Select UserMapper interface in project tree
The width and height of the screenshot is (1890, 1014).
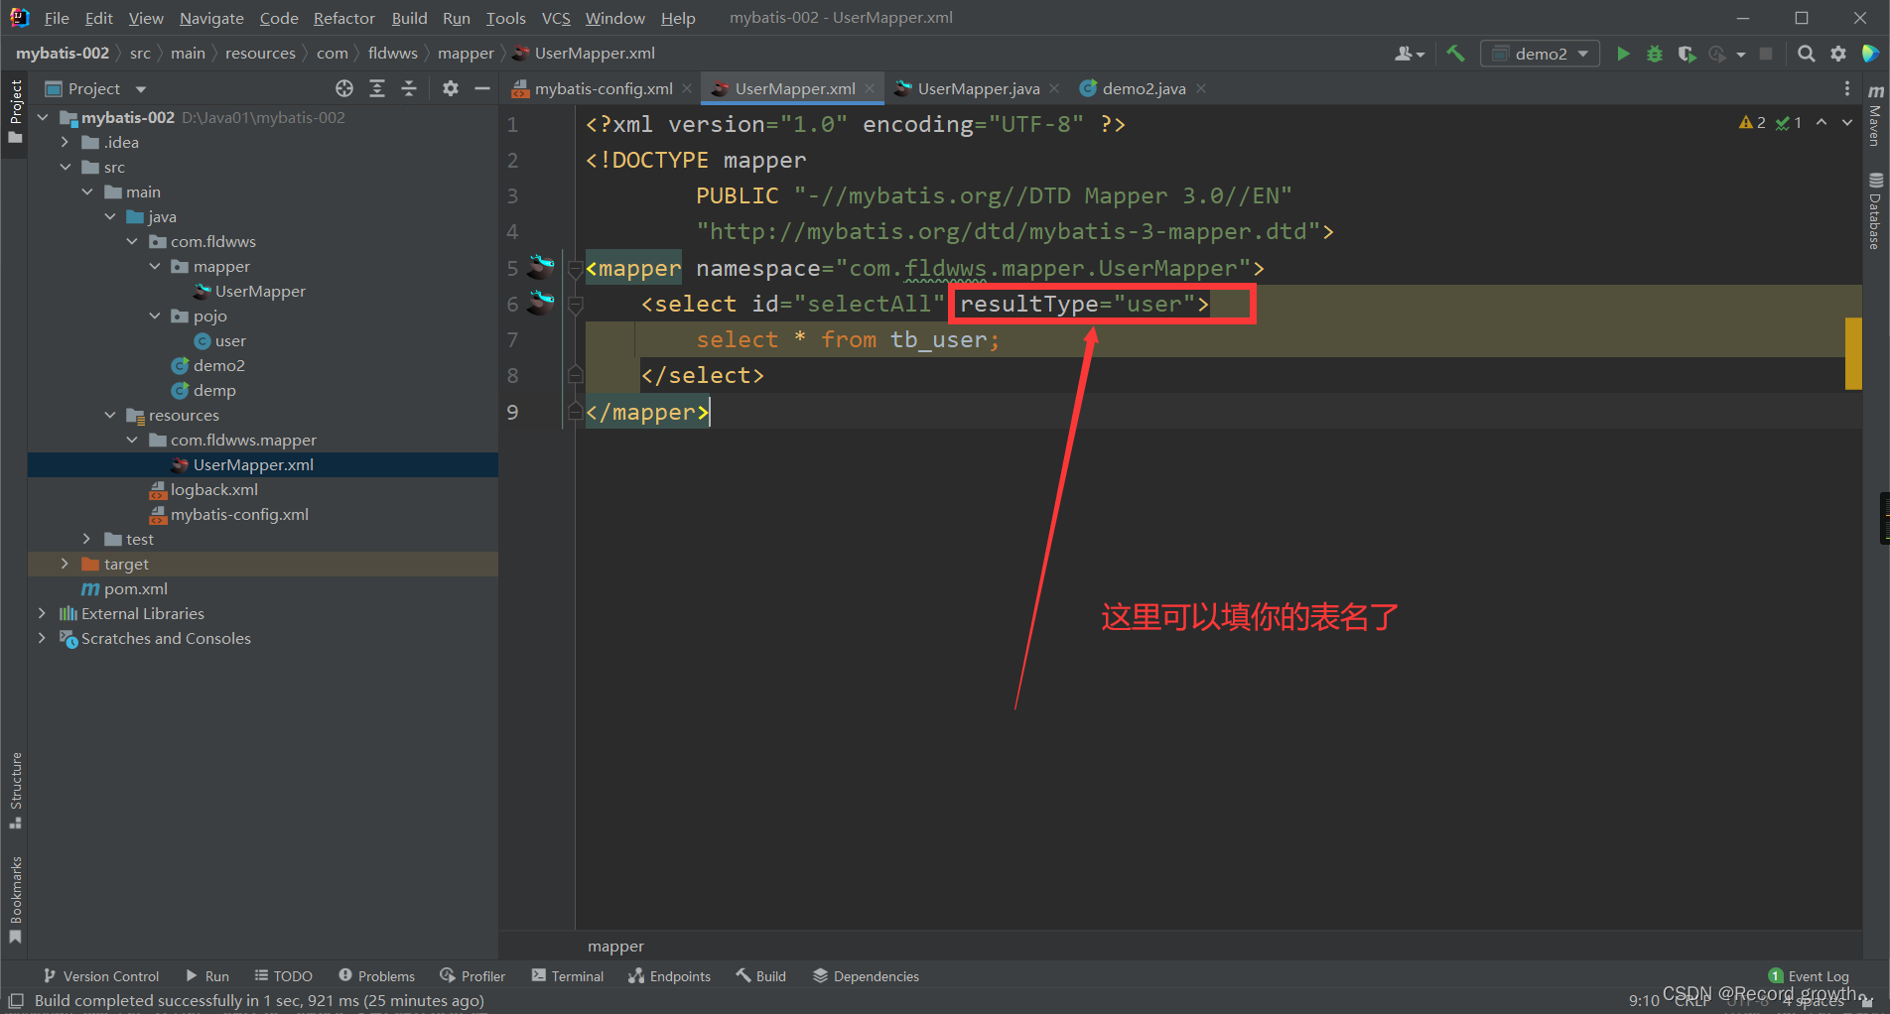(260, 291)
